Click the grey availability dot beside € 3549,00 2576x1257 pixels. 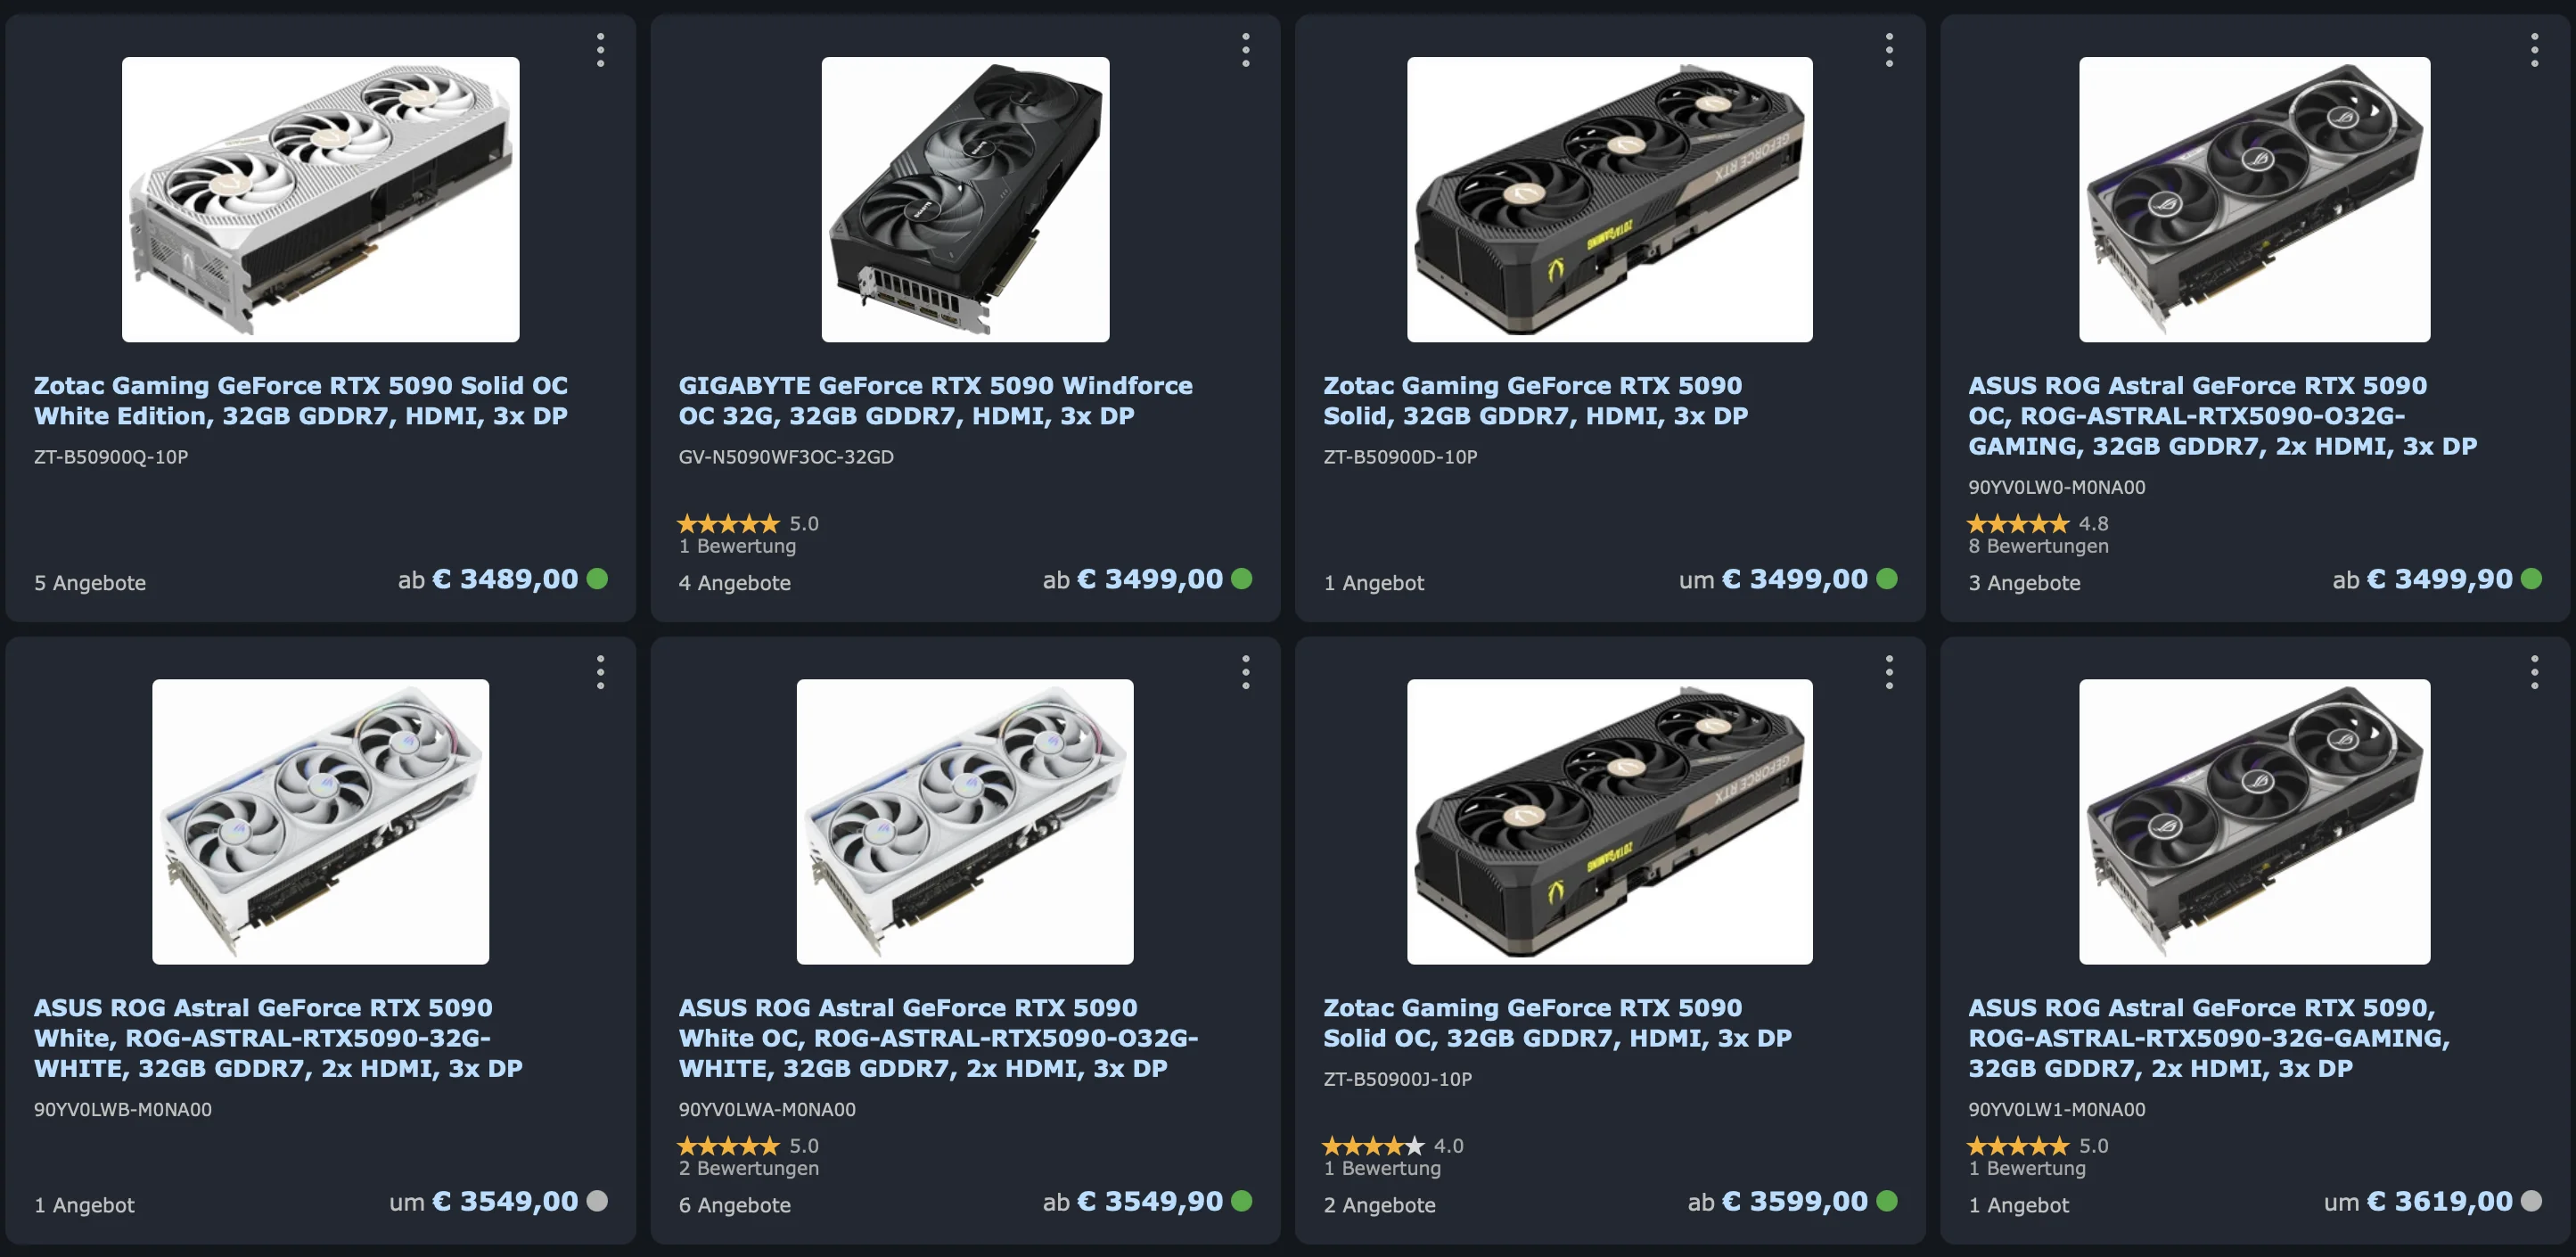[x=597, y=1201]
